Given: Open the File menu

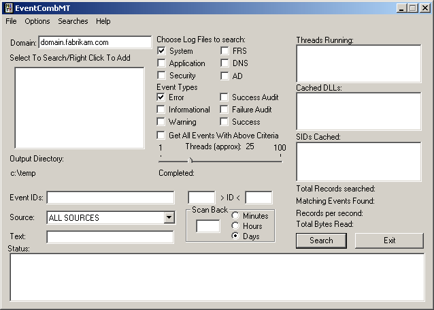Looking at the screenshot, I should coord(11,21).
